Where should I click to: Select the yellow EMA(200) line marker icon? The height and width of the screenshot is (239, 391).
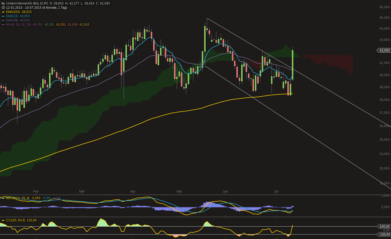[x=3, y=12]
